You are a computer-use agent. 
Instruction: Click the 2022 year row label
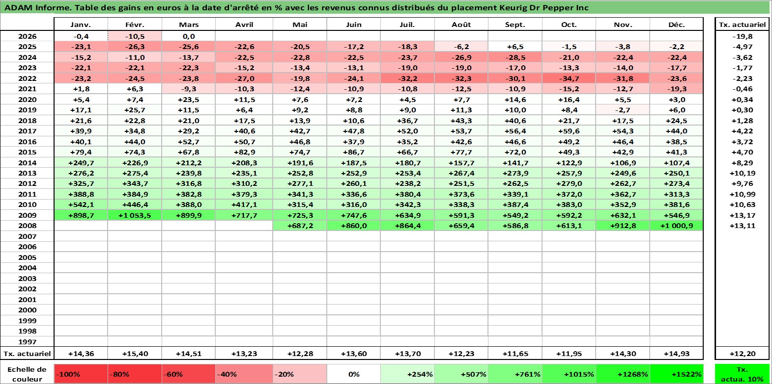(x=27, y=78)
